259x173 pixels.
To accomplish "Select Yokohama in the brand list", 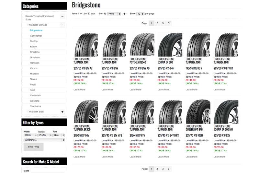I will [x=36, y=106].
